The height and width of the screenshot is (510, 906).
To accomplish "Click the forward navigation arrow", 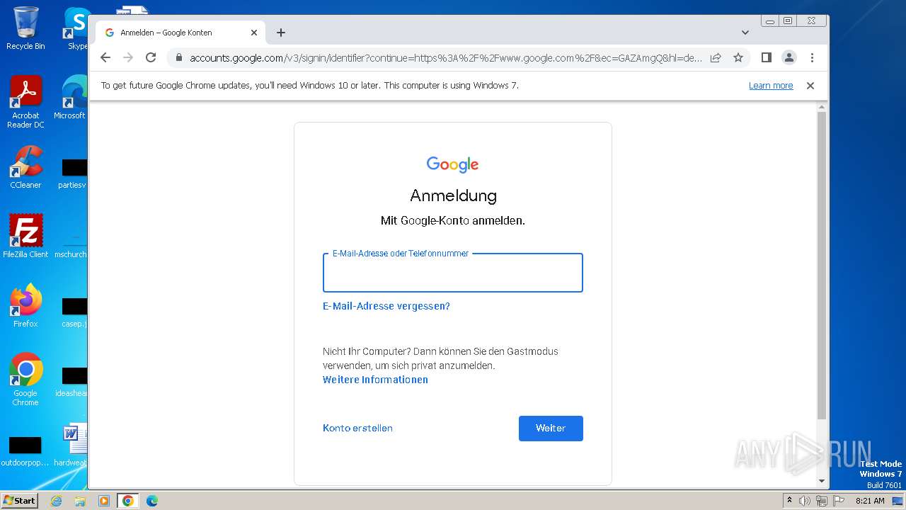I will [128, 57].
